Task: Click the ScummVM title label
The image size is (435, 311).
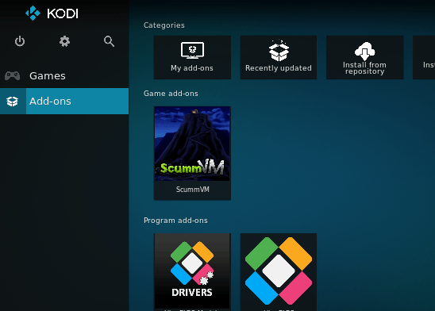Action: coord(193,190)
